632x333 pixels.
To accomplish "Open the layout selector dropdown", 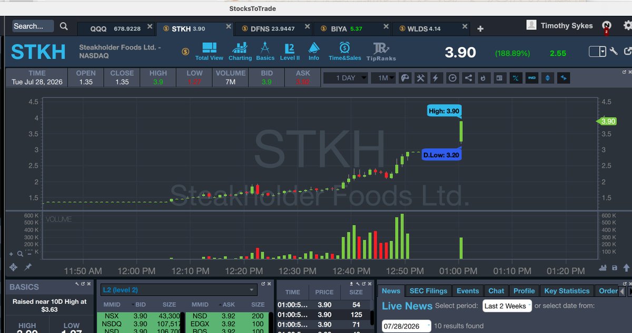I will pos(597,51).
